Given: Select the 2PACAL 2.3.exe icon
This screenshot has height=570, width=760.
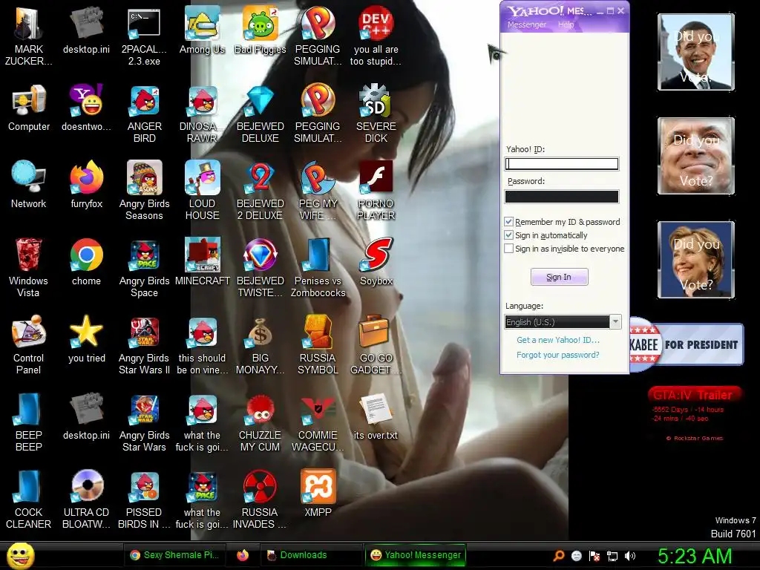Looking at the screenshot, I should (144, 36).
